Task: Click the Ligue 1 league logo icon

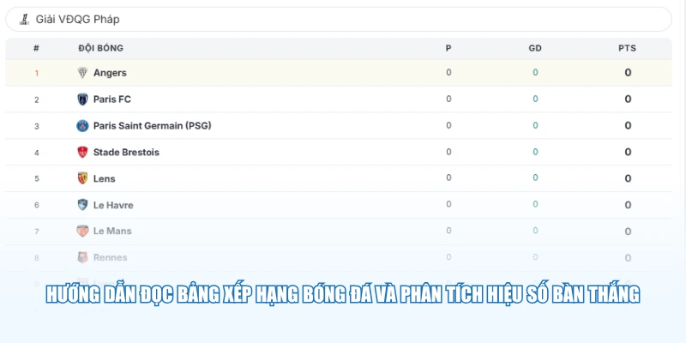Action: pyautogui.click(x=25, y=20)
